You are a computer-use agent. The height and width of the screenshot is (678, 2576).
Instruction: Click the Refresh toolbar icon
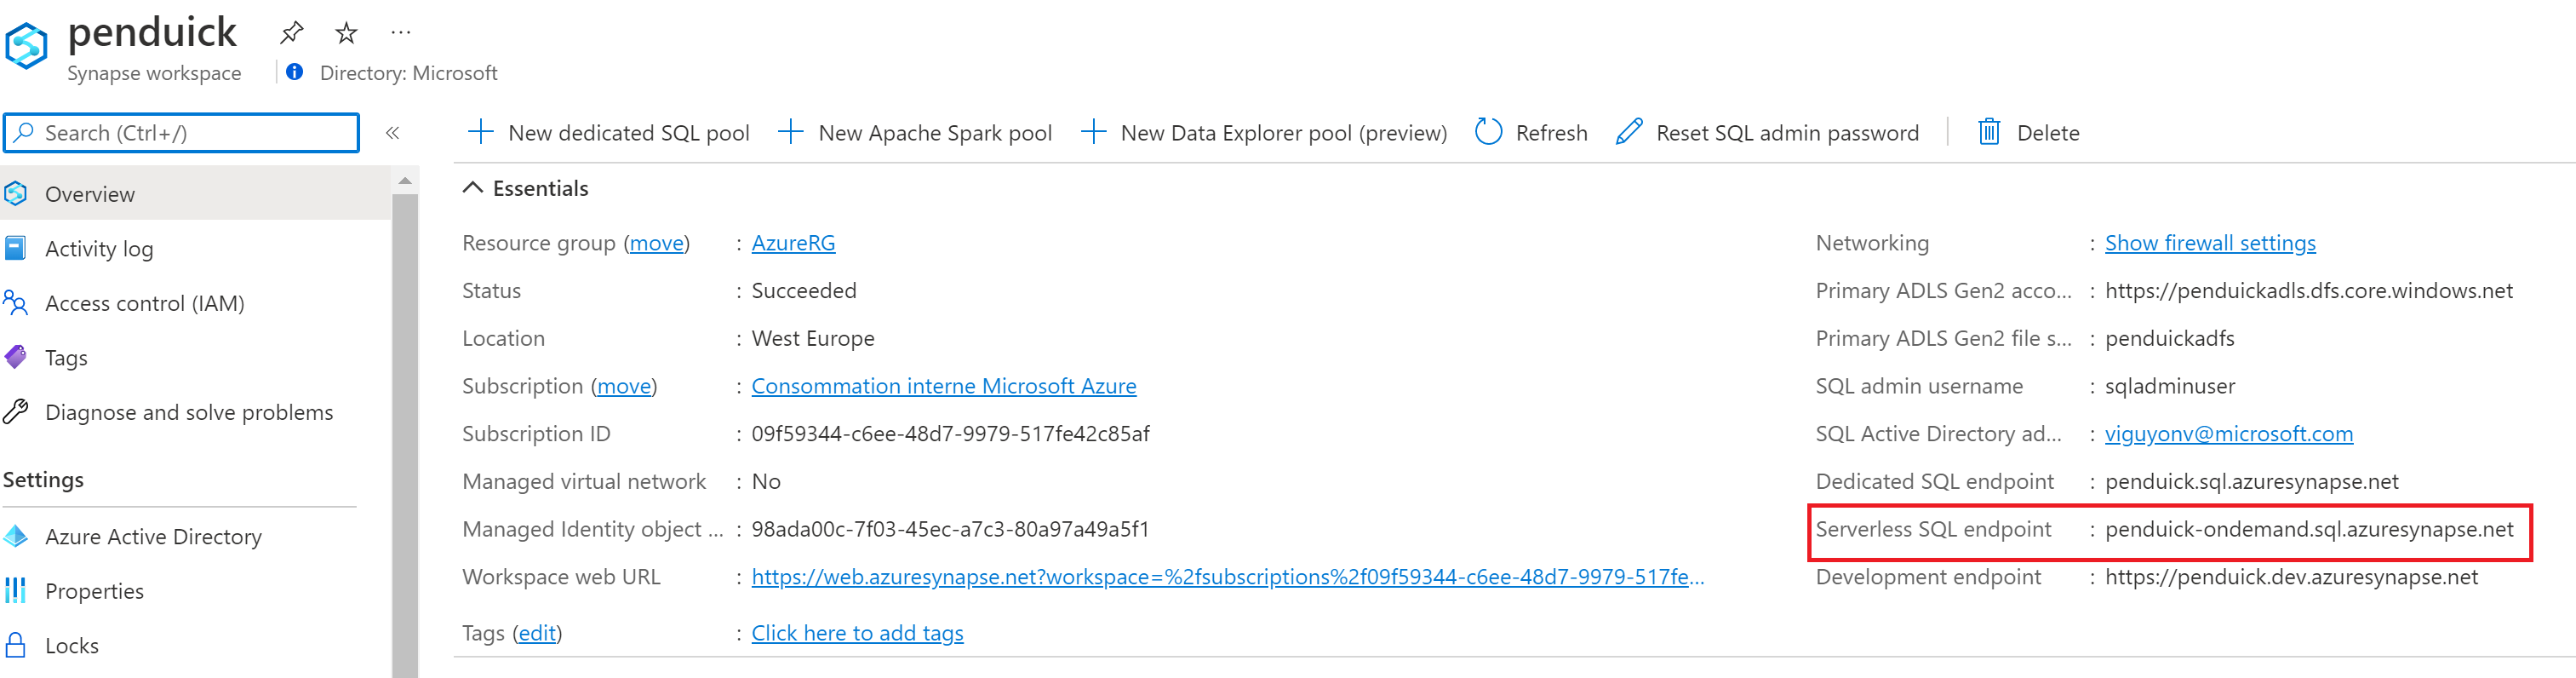(x=1488, y=132)
